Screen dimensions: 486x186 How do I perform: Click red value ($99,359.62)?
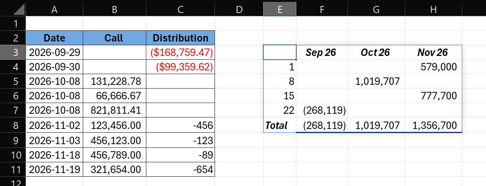pyautogui.click(x=180, y=67)
